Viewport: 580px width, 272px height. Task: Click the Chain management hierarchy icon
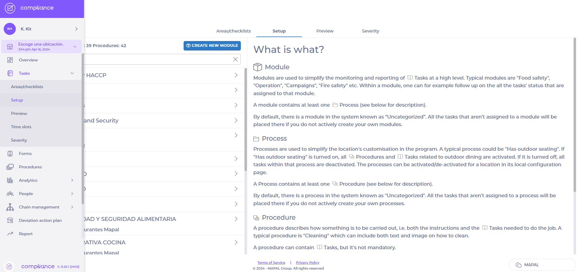[10, 207]
